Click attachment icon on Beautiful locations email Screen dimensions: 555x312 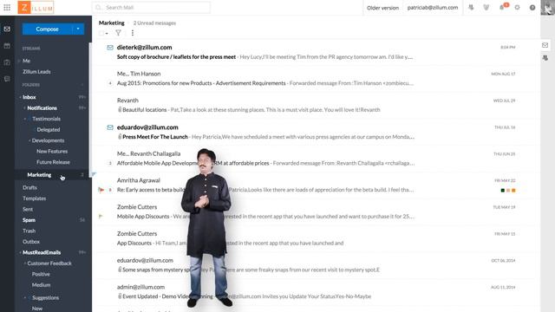click(x=120, y=110)
